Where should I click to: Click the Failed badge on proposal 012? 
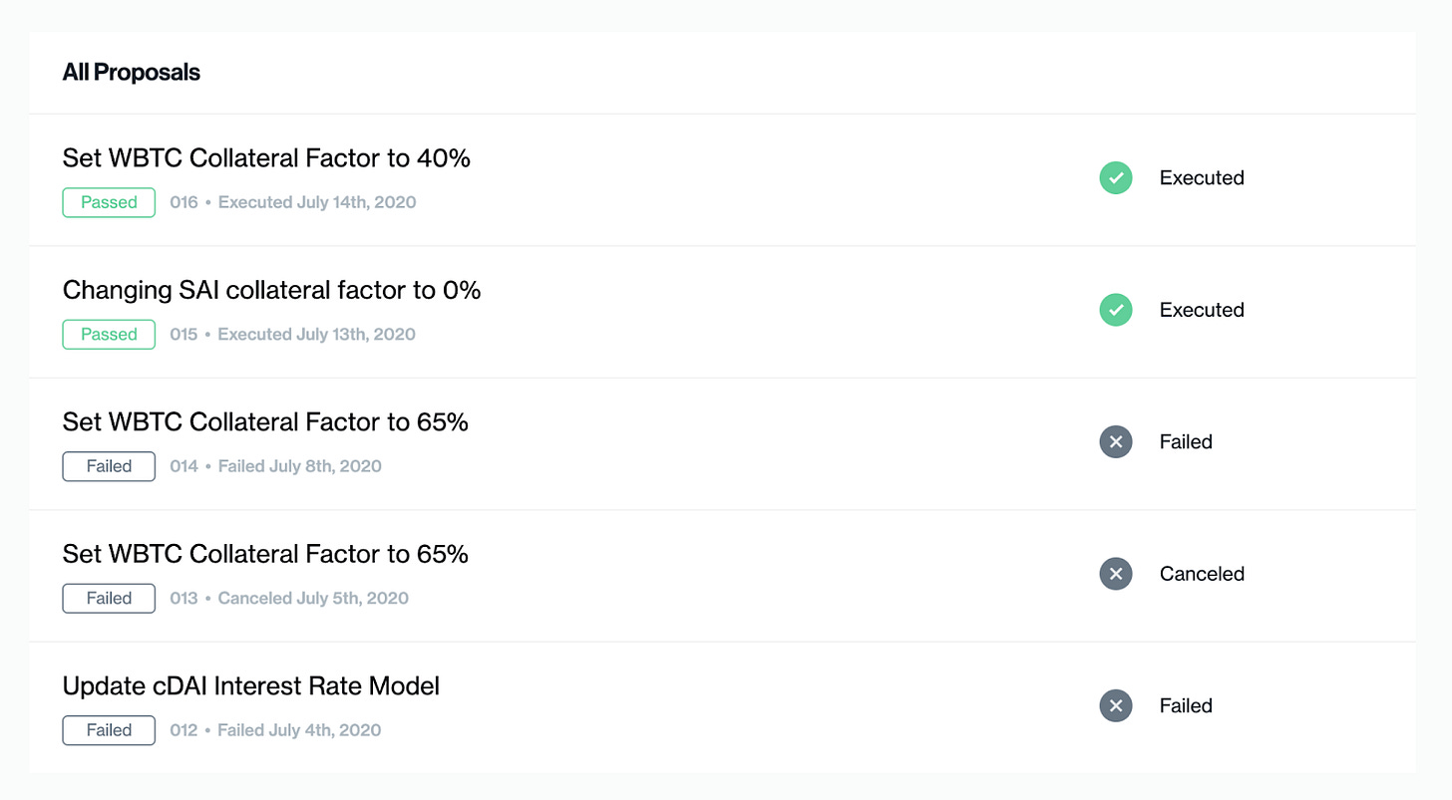point(109,730)
